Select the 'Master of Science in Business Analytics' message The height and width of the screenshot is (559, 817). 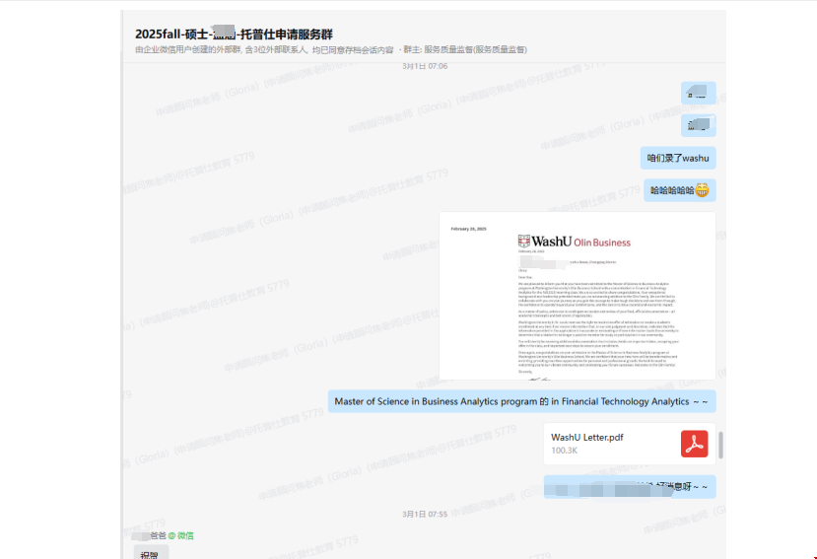[521, 401]
